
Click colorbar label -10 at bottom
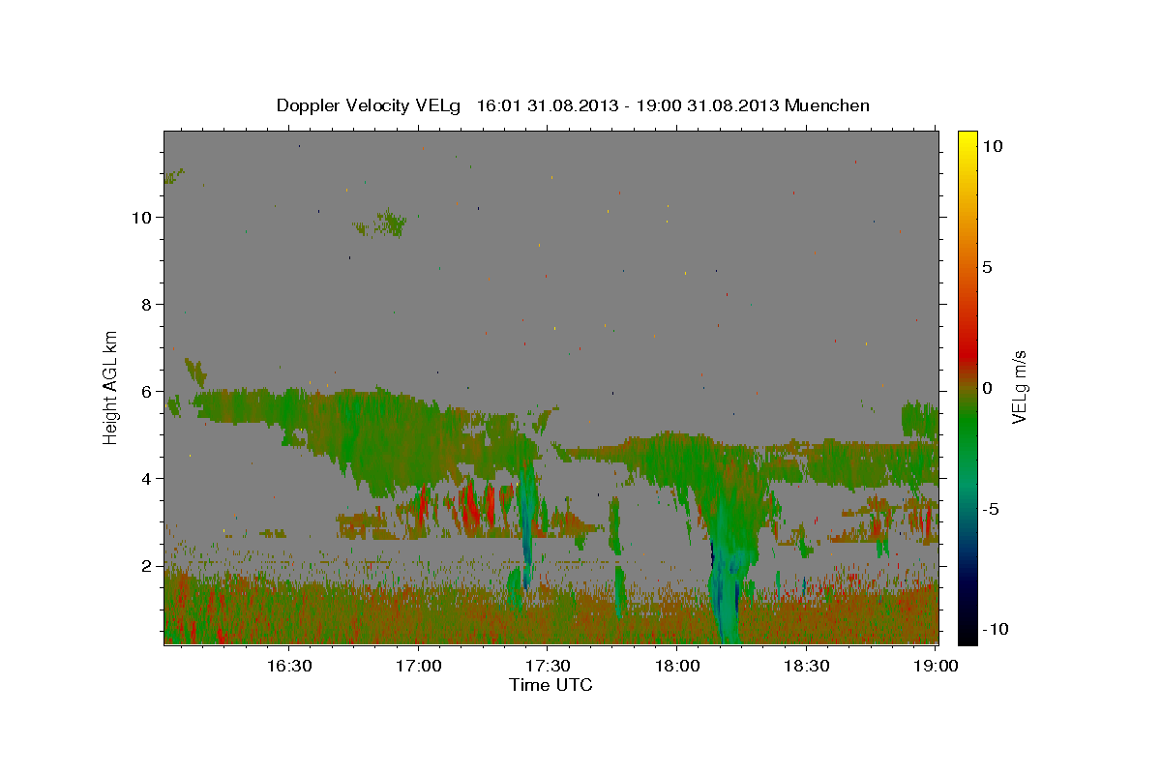pyautogui.click(x=994, y=630)
